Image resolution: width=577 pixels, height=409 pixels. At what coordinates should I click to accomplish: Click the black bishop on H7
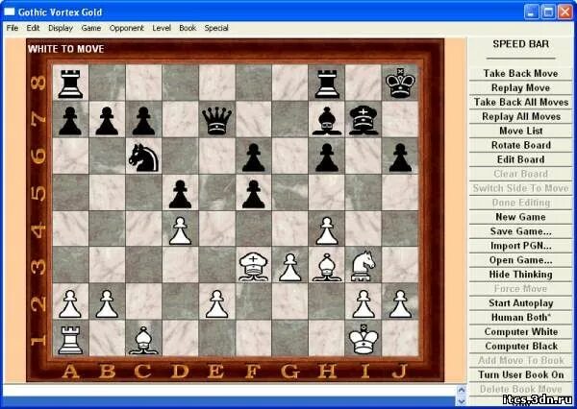pos(327,121)
